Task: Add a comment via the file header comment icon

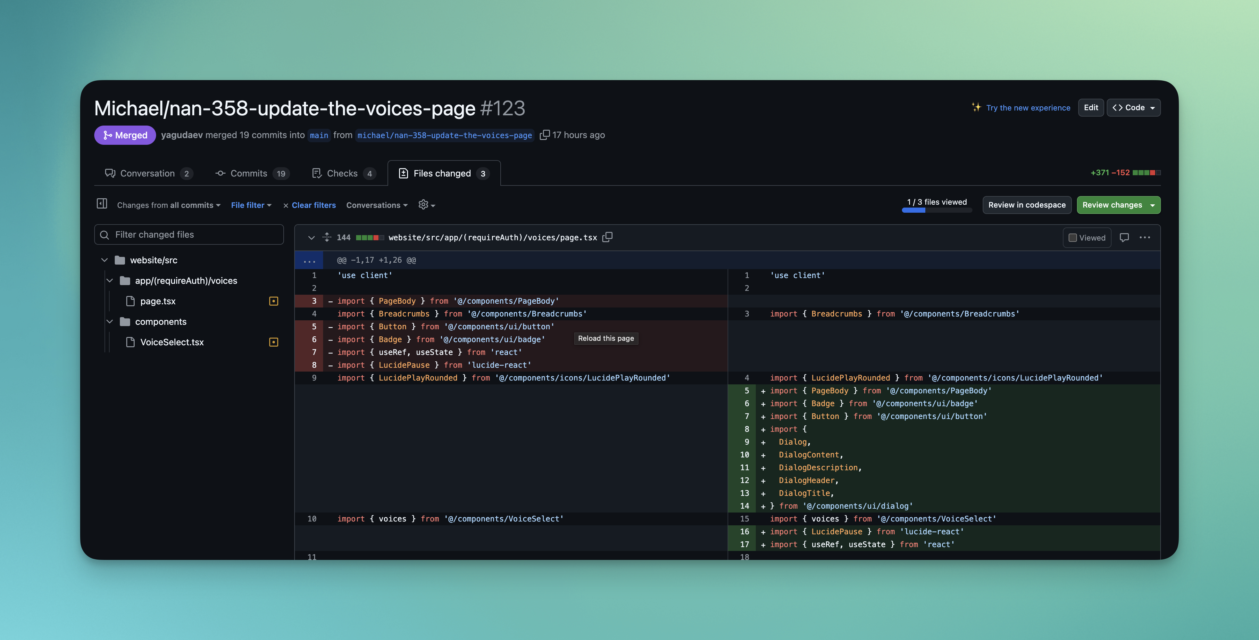Action: tap(1125, 237)
